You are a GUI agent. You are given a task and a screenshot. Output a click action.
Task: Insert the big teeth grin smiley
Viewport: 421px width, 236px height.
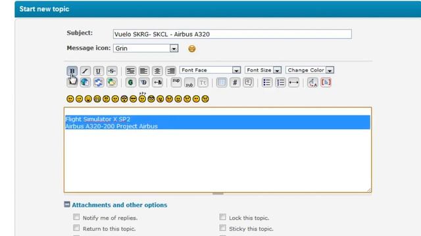pos(97,99)
